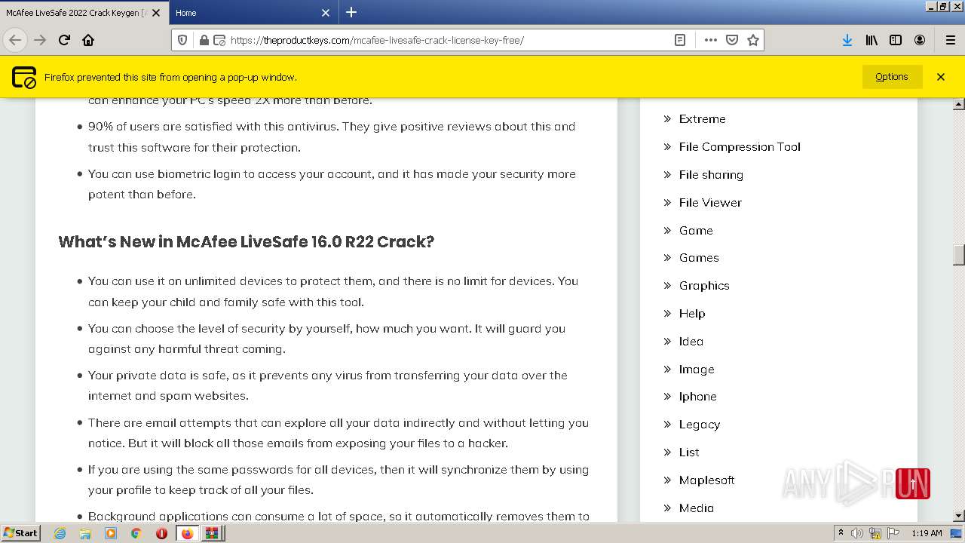
Task: Launch Opera from the taskbar
Action: tap(161, 533)
